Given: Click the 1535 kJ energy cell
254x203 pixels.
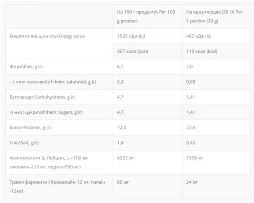Looking at the screenshot, I should click(131, 36).
